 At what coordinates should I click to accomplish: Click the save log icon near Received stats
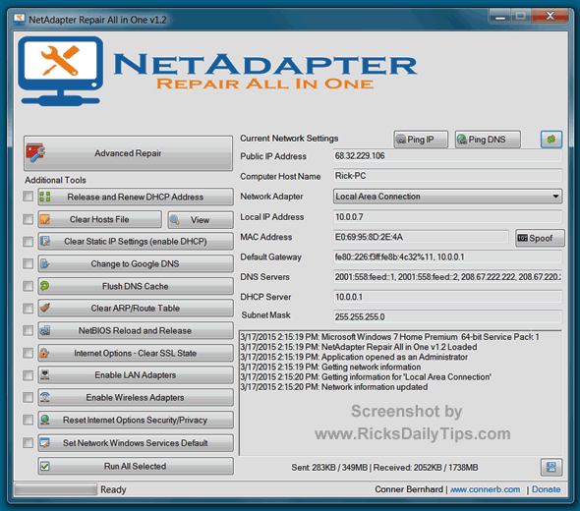point(551,467)
